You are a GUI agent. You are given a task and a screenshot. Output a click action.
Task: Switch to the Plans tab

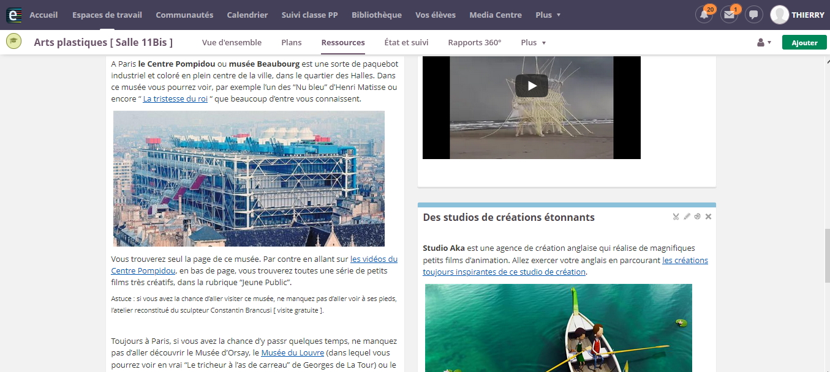click(x=292, y=42)
